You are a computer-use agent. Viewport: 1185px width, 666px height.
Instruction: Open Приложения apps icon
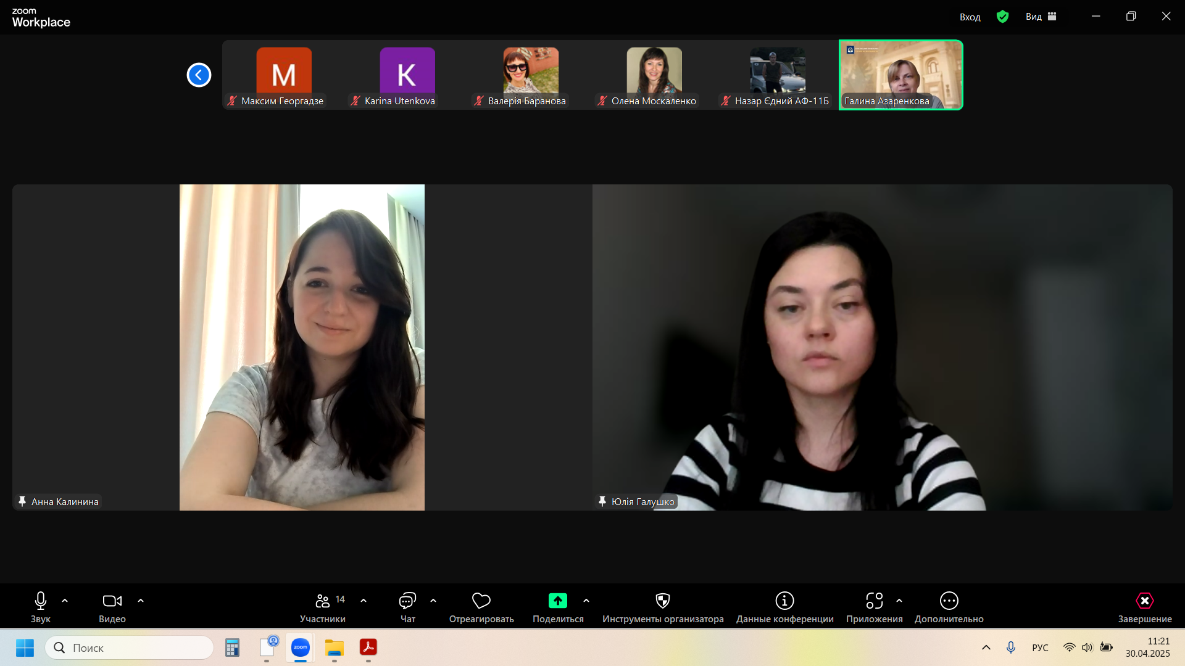[875, 607]
